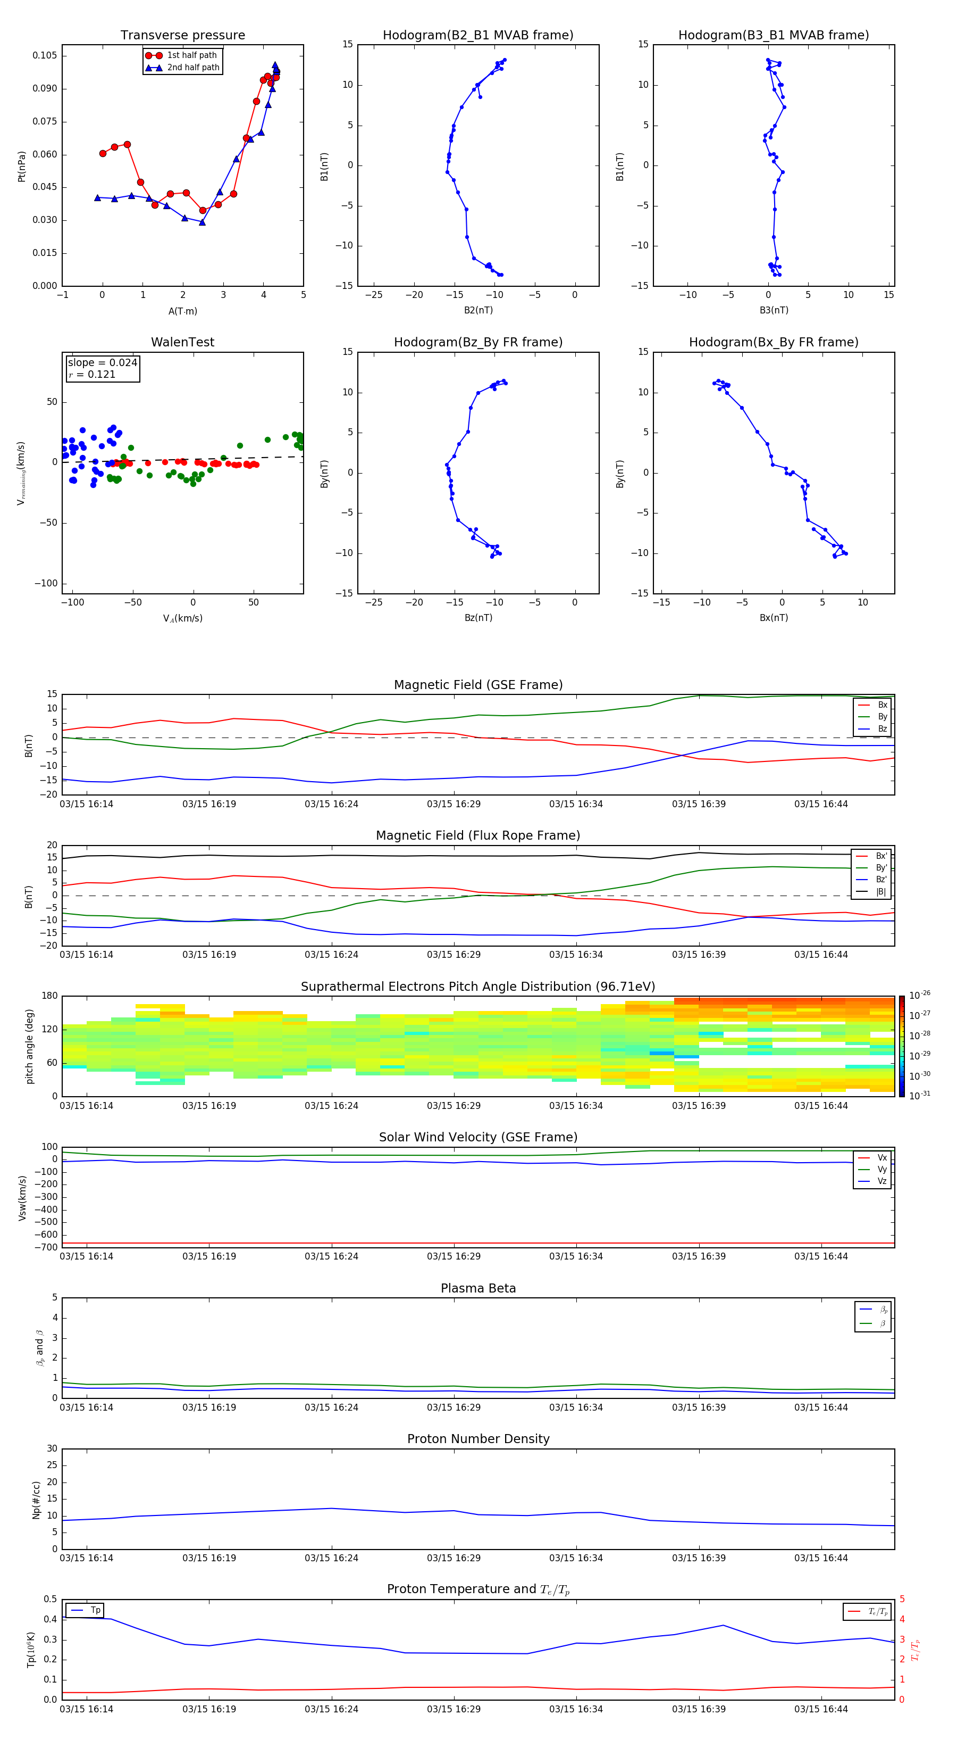This screenshot has width=957, height=1756.
Task: Select the Bz legend entry in GSE Frame plot
Action: (x=872, y=728)
